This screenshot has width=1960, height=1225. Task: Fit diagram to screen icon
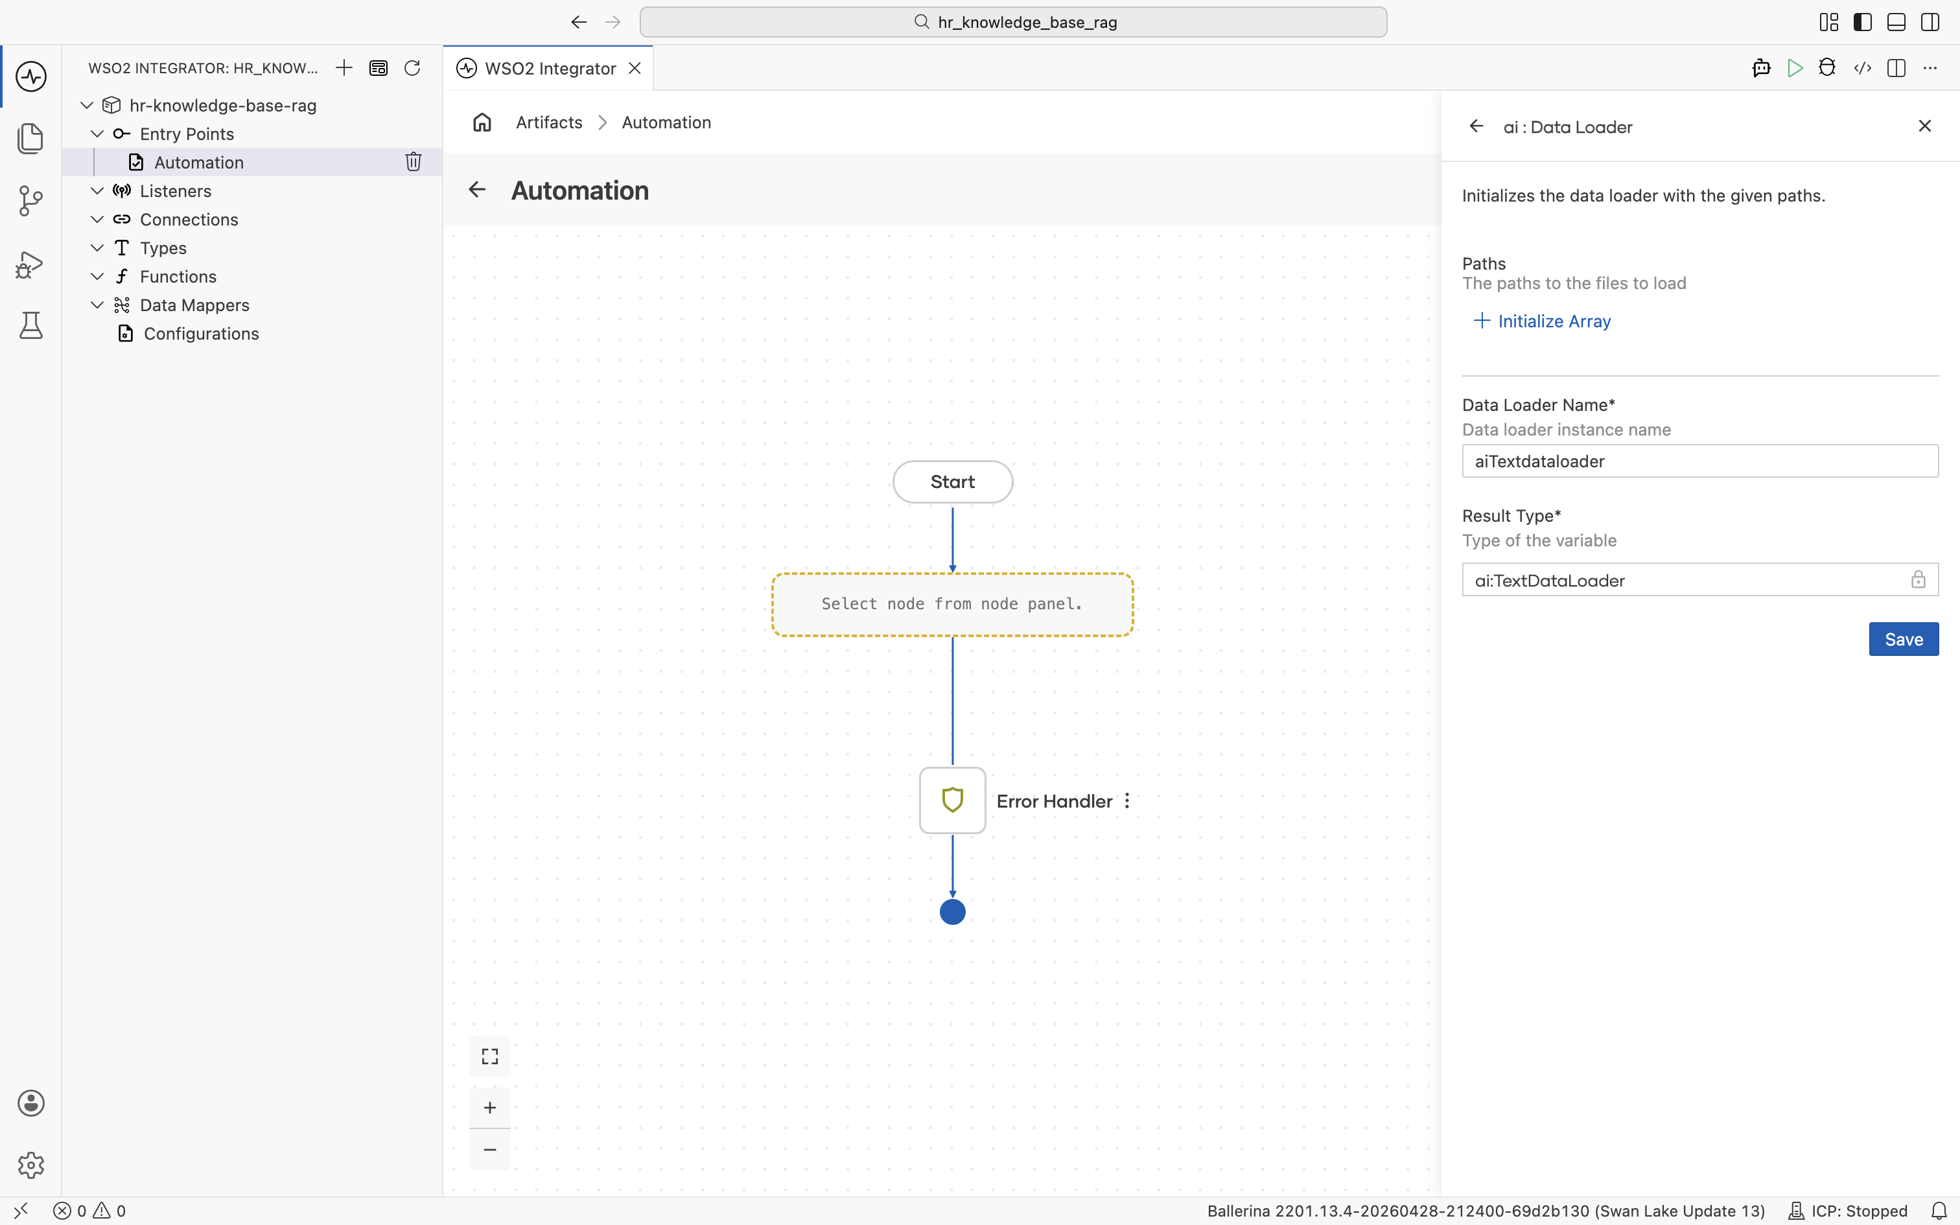pyautogui.click(x=490, y=1056)
